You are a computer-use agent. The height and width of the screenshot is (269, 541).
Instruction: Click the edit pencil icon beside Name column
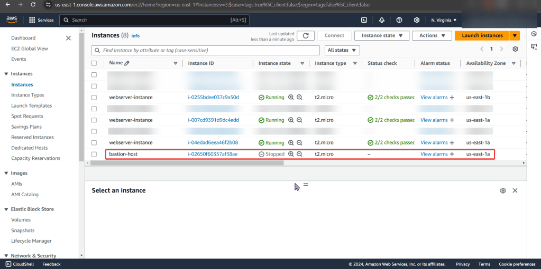pyautogui.click(x=127, y=63)
